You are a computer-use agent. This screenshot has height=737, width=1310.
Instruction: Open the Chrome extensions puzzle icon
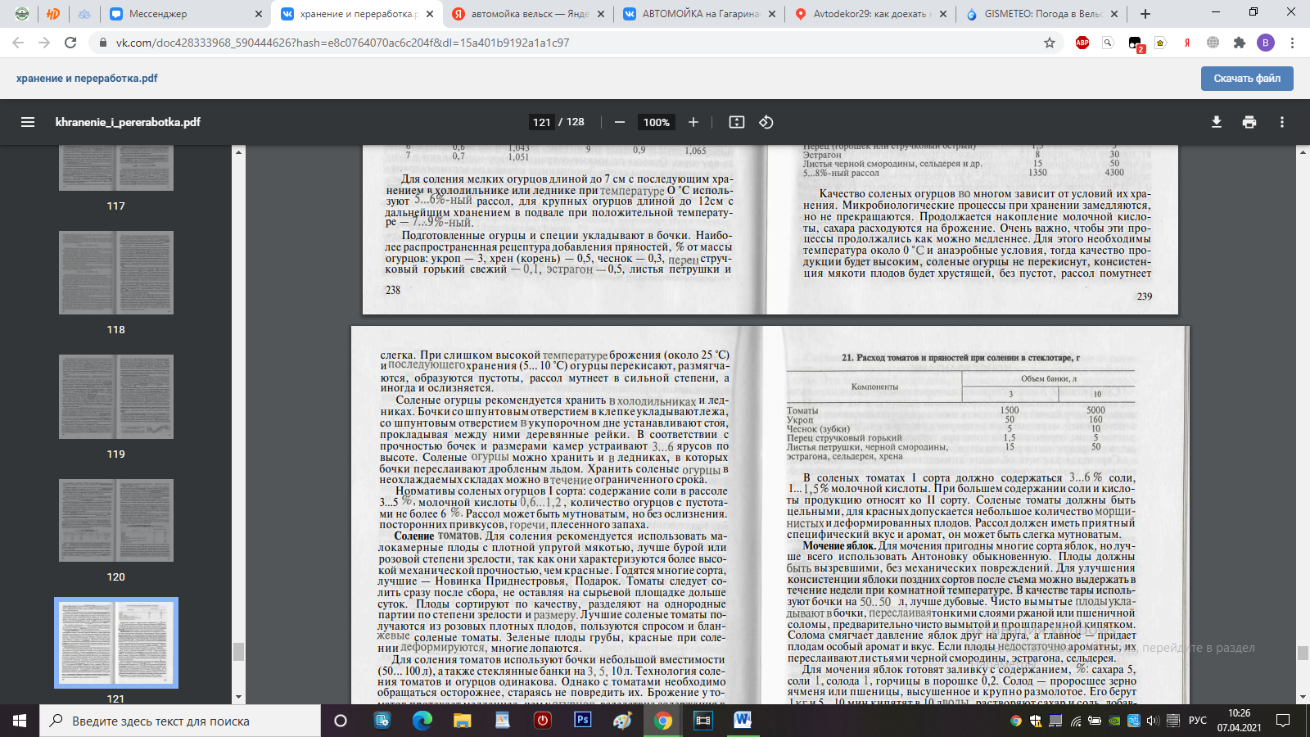[x=1240, y=43]
